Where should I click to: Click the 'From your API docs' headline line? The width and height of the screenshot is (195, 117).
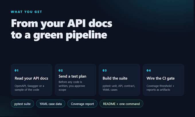[x=62, y=23]
